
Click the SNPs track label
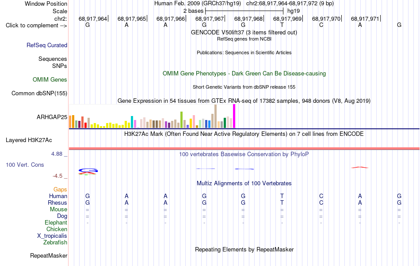point(60,66)
